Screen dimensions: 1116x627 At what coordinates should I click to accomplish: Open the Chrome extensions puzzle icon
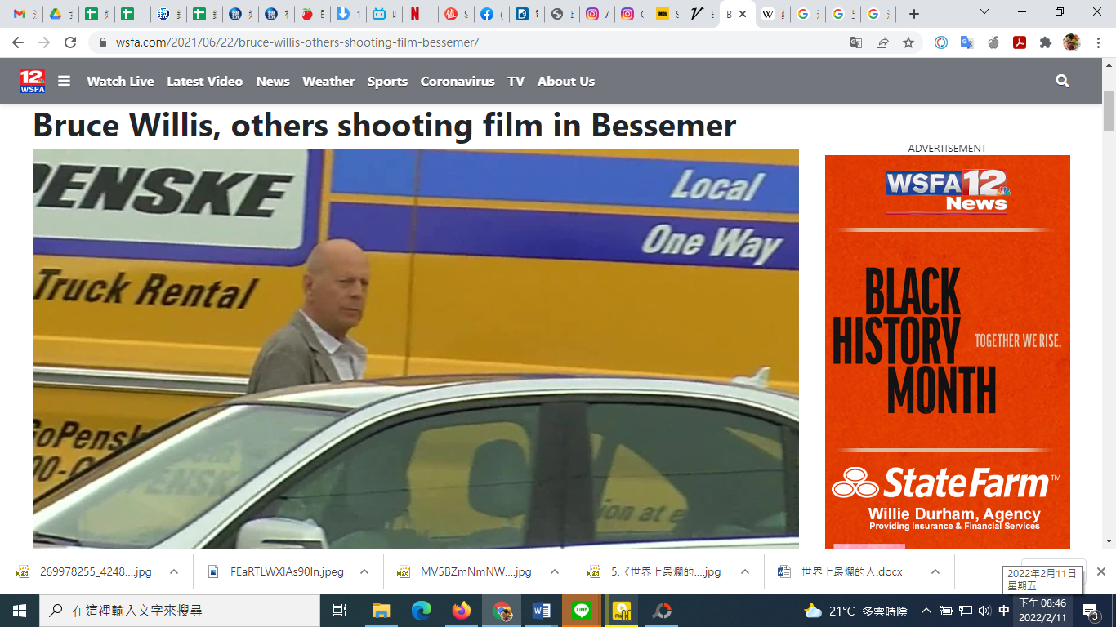[x=1046, y=42]
